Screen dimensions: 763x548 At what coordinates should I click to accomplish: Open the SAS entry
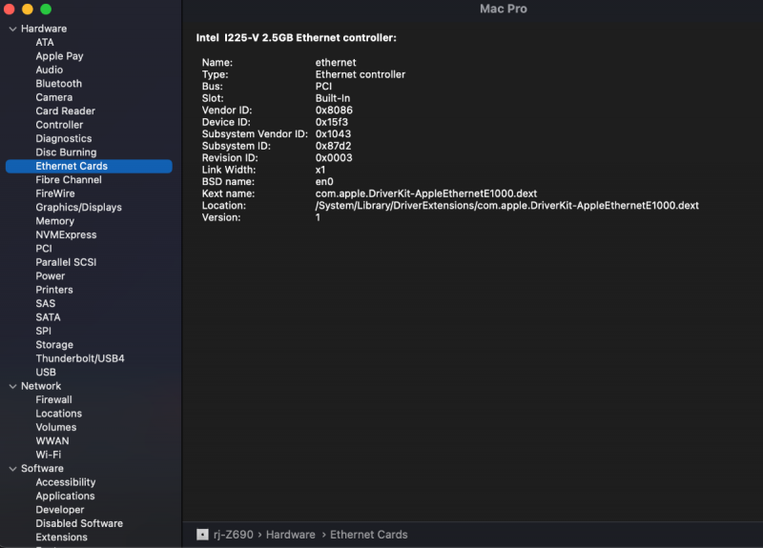coord(45,303)
